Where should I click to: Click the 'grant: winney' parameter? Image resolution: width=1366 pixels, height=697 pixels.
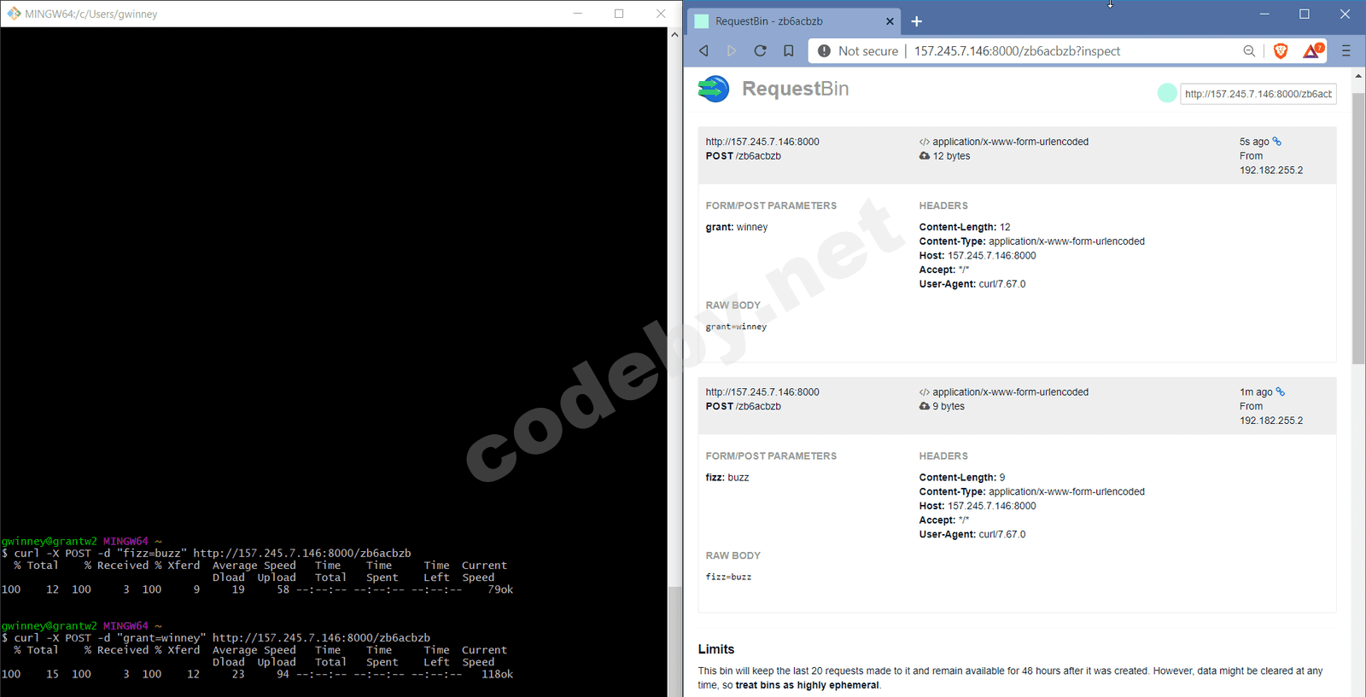737,227
